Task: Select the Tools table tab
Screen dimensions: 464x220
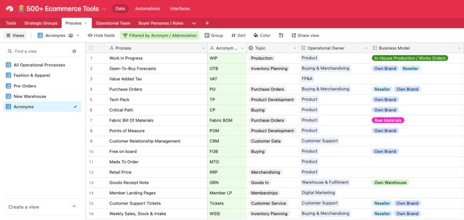Action: coord(11,23)
